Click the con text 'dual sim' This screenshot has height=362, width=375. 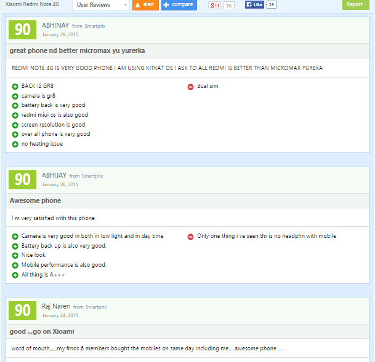208,86
